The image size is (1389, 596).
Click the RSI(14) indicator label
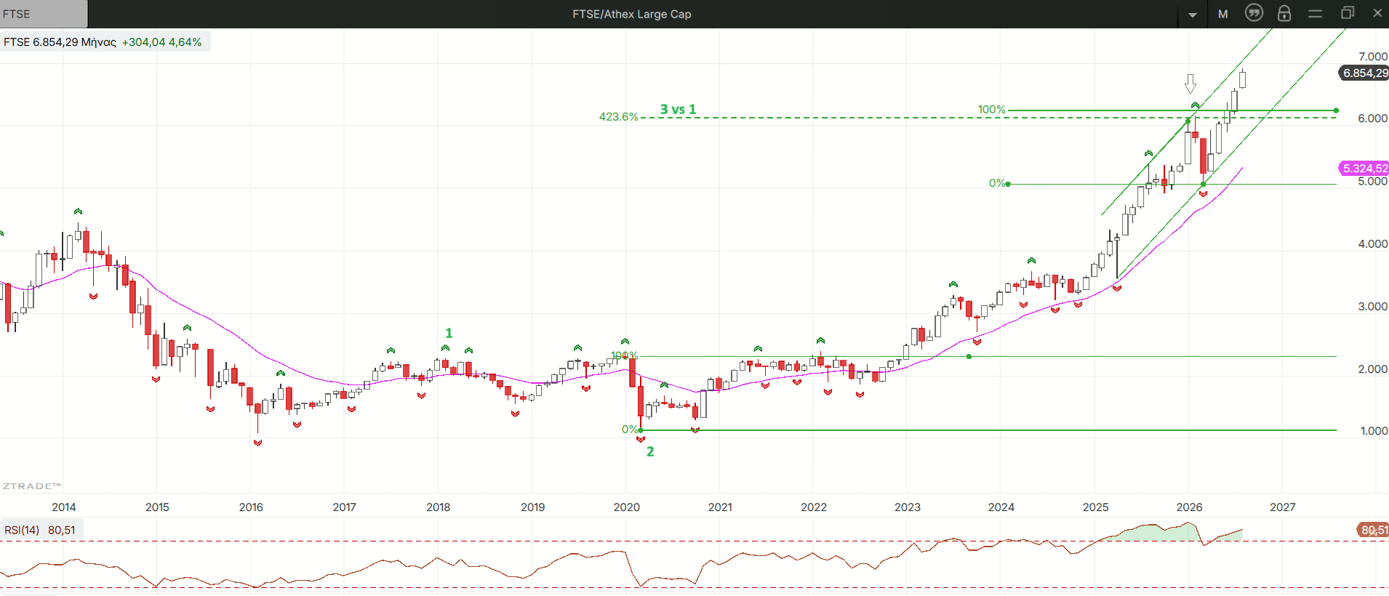coord(22,530)
